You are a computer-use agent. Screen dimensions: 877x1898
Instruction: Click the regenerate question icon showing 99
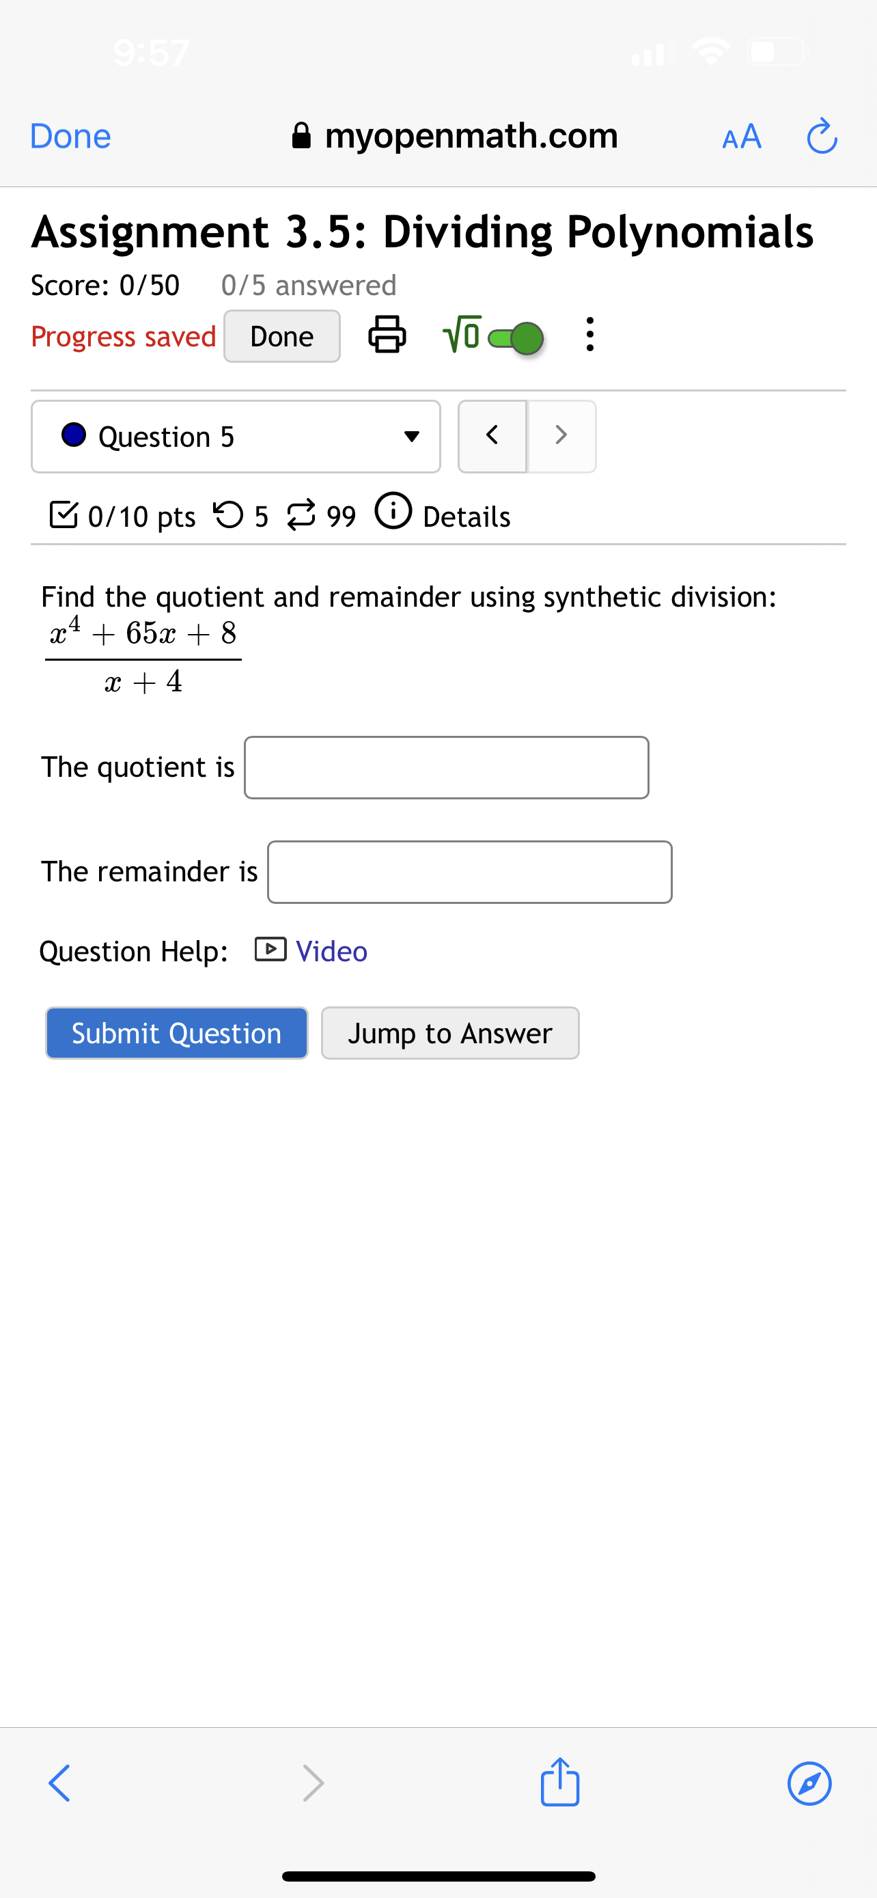303,514
